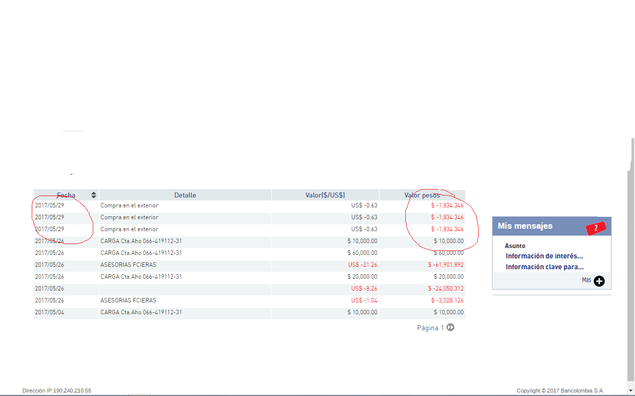Sort the table by the Fecha arrows icon
The height and width of the screenshot is (396, 635).
pyautogui.click(x=94, y=195)
